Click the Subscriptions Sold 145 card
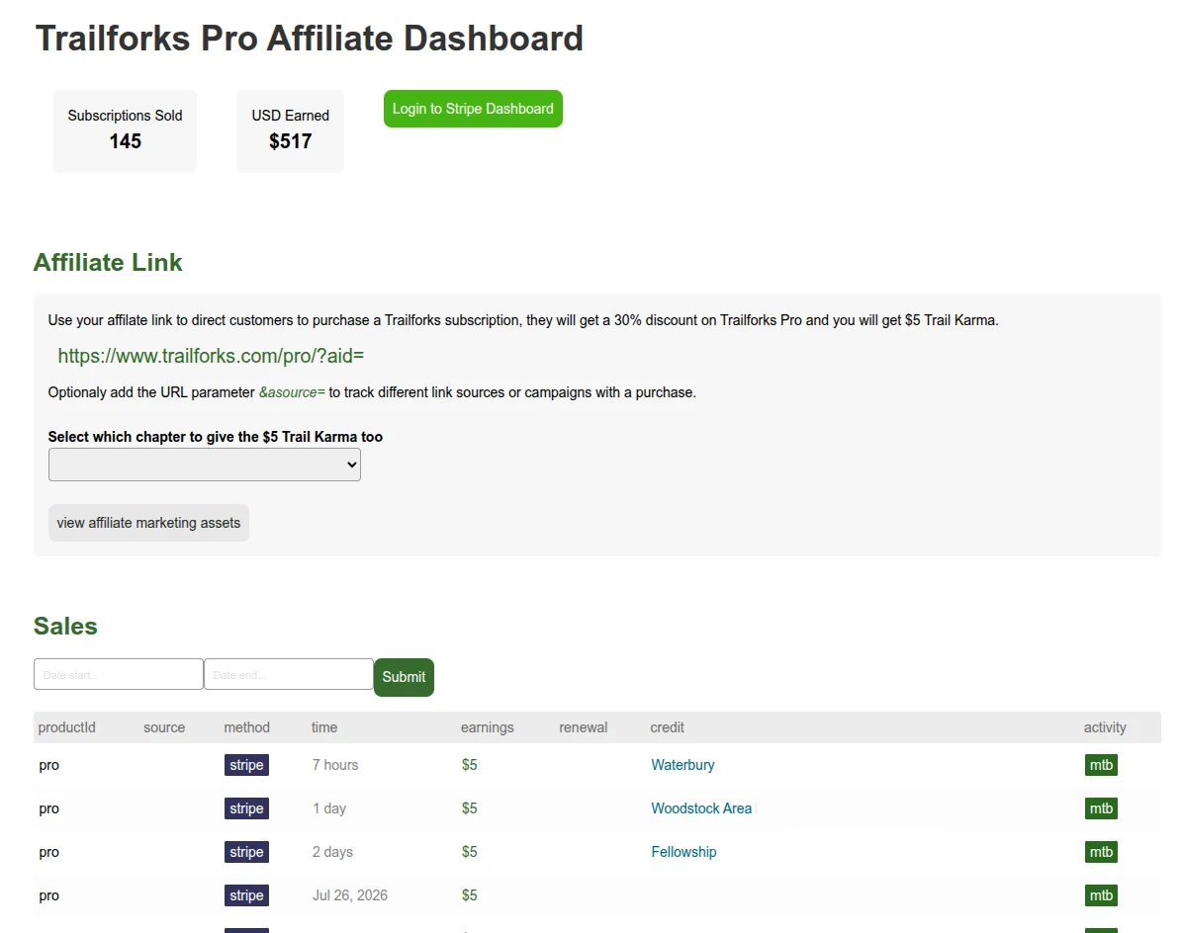 [x=126, y=131]
